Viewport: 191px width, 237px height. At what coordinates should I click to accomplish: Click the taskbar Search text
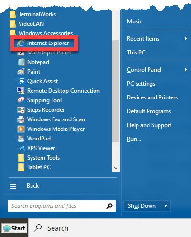click(58, 228)
